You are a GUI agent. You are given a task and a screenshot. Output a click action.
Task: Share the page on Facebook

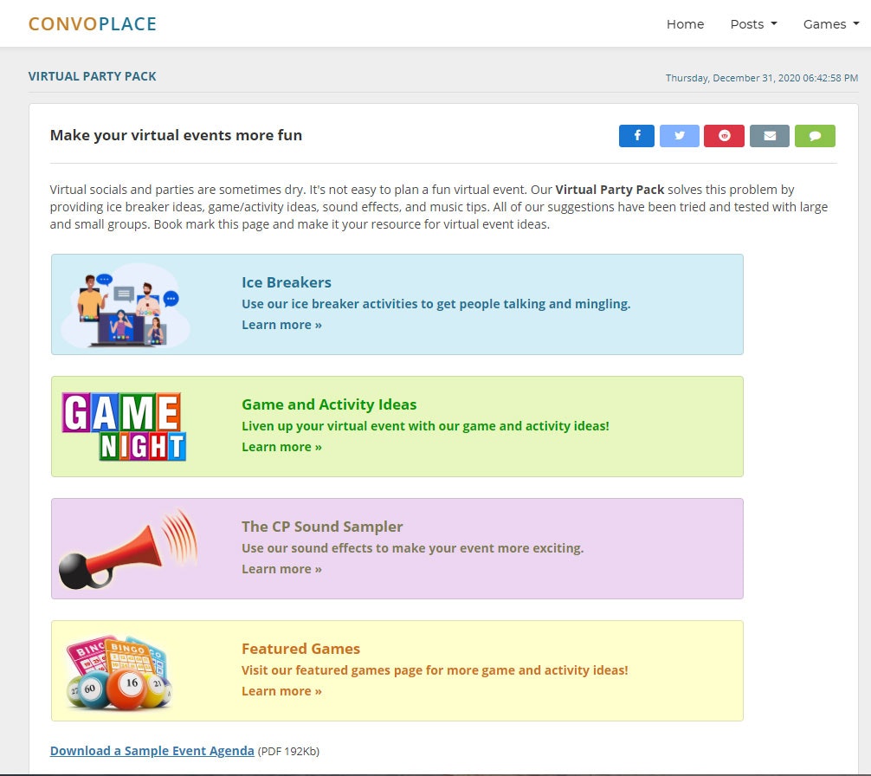point(636,135)
